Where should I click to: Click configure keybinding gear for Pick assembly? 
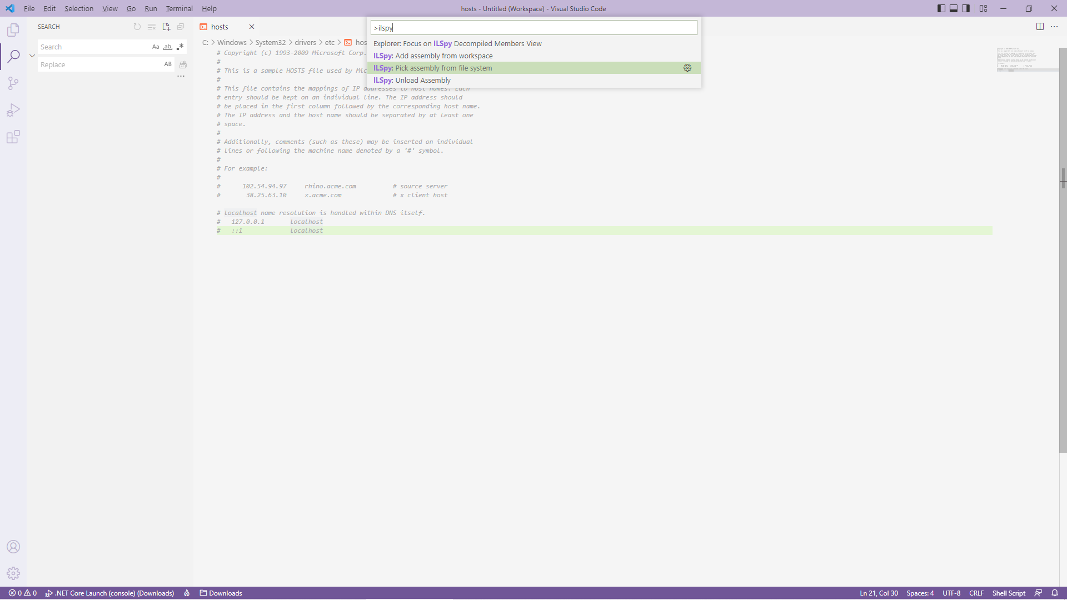[687, 68]
